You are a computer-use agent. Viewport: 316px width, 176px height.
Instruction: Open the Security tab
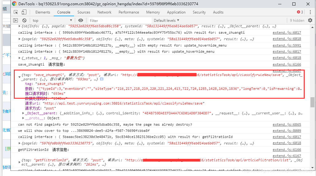coord(199,12)
